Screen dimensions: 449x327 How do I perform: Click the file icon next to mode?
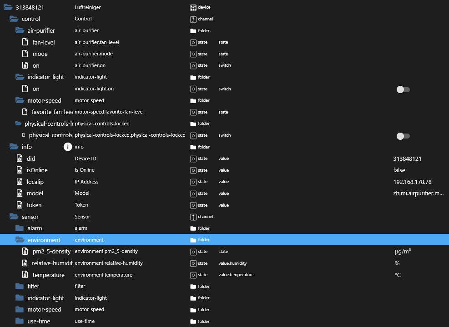(x=25, y=54)
